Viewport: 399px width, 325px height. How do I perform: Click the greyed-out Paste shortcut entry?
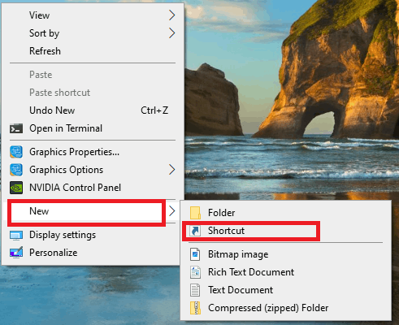point(93,93)
